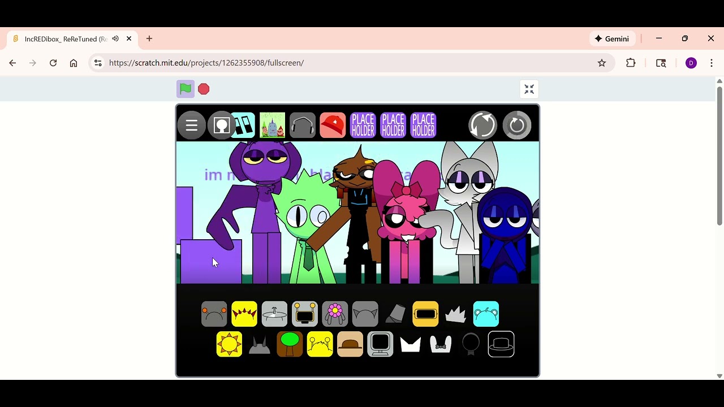The image size is (724, 407).
Task: Pick the gray cymbal hat icon
Action: coord(274,314)
